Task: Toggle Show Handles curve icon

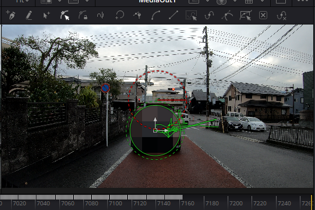Action: (x=227, y=15)
